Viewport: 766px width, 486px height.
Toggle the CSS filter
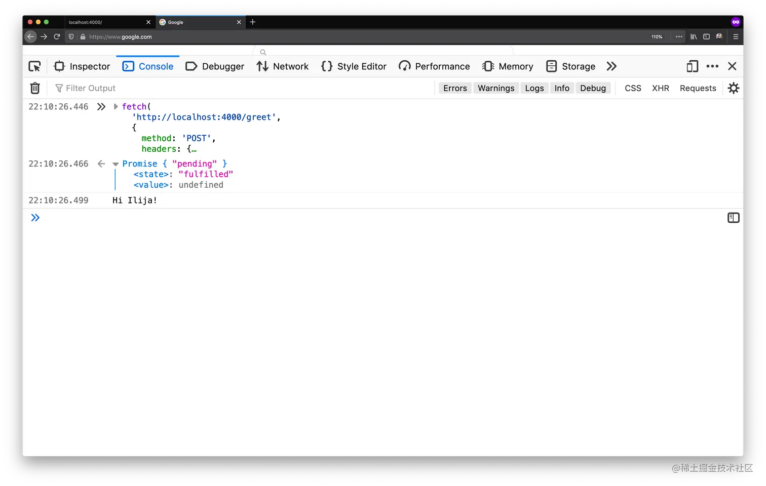point(633,88)
